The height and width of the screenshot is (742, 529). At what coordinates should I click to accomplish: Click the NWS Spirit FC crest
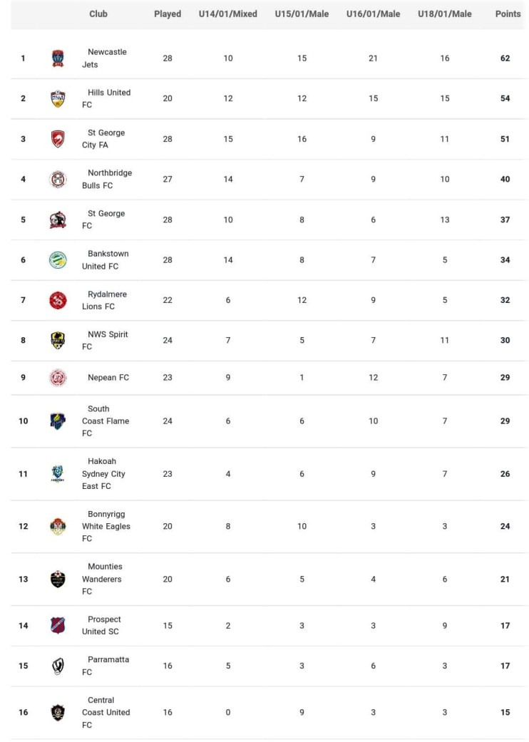58,341
